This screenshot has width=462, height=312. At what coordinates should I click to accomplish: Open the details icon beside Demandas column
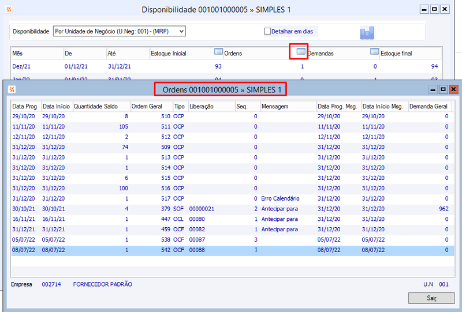(374, 51)
